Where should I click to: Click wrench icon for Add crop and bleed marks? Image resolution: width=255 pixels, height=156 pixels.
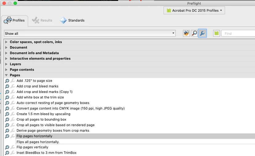13,86
